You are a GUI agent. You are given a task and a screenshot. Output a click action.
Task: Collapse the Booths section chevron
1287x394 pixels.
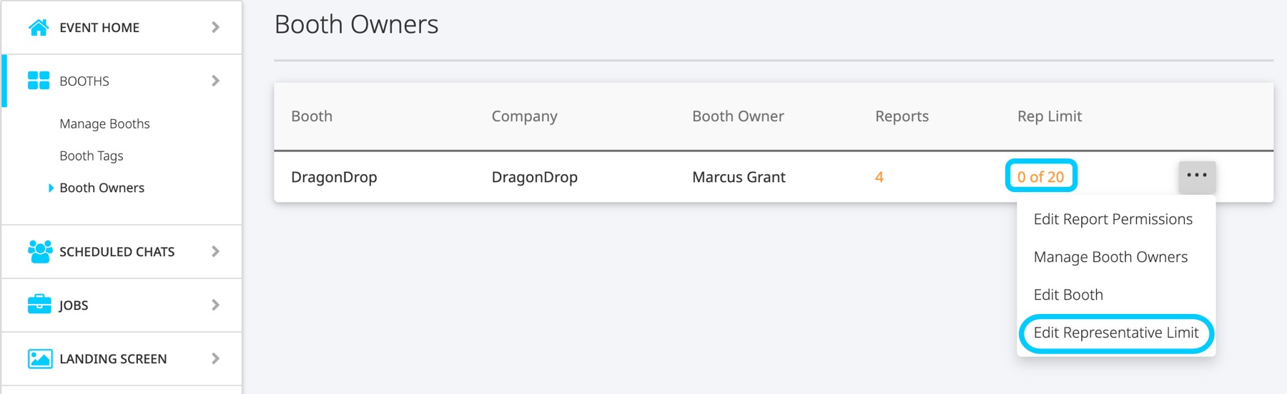point(215,81)
